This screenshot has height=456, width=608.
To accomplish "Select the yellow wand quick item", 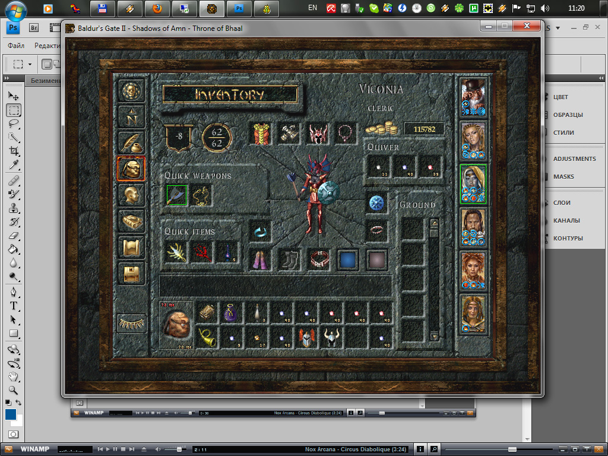I will pos(177,252).
